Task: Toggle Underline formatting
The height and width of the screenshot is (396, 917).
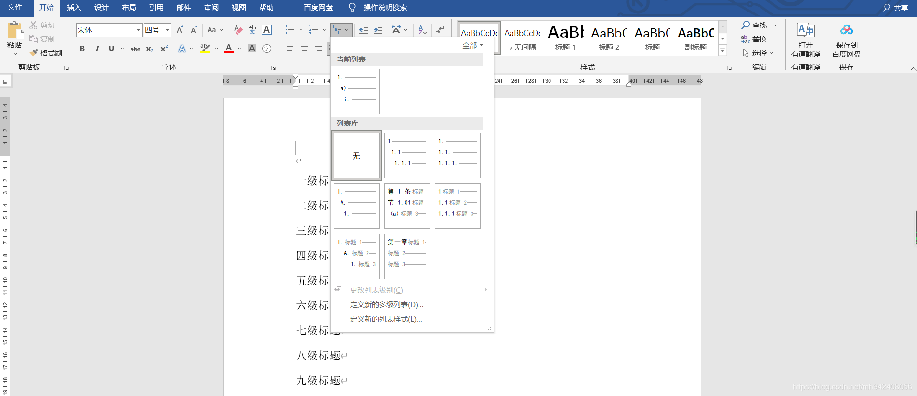Action: point(111,49)
